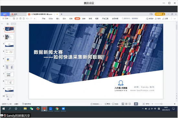Screen dimensions: 178x118
Task: Open the 设计 ribbon tab
Action: 64,19
